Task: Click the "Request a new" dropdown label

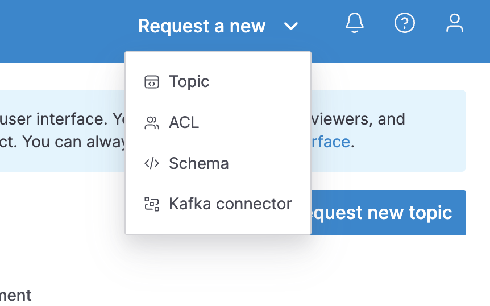Action: tap(202, 26)
